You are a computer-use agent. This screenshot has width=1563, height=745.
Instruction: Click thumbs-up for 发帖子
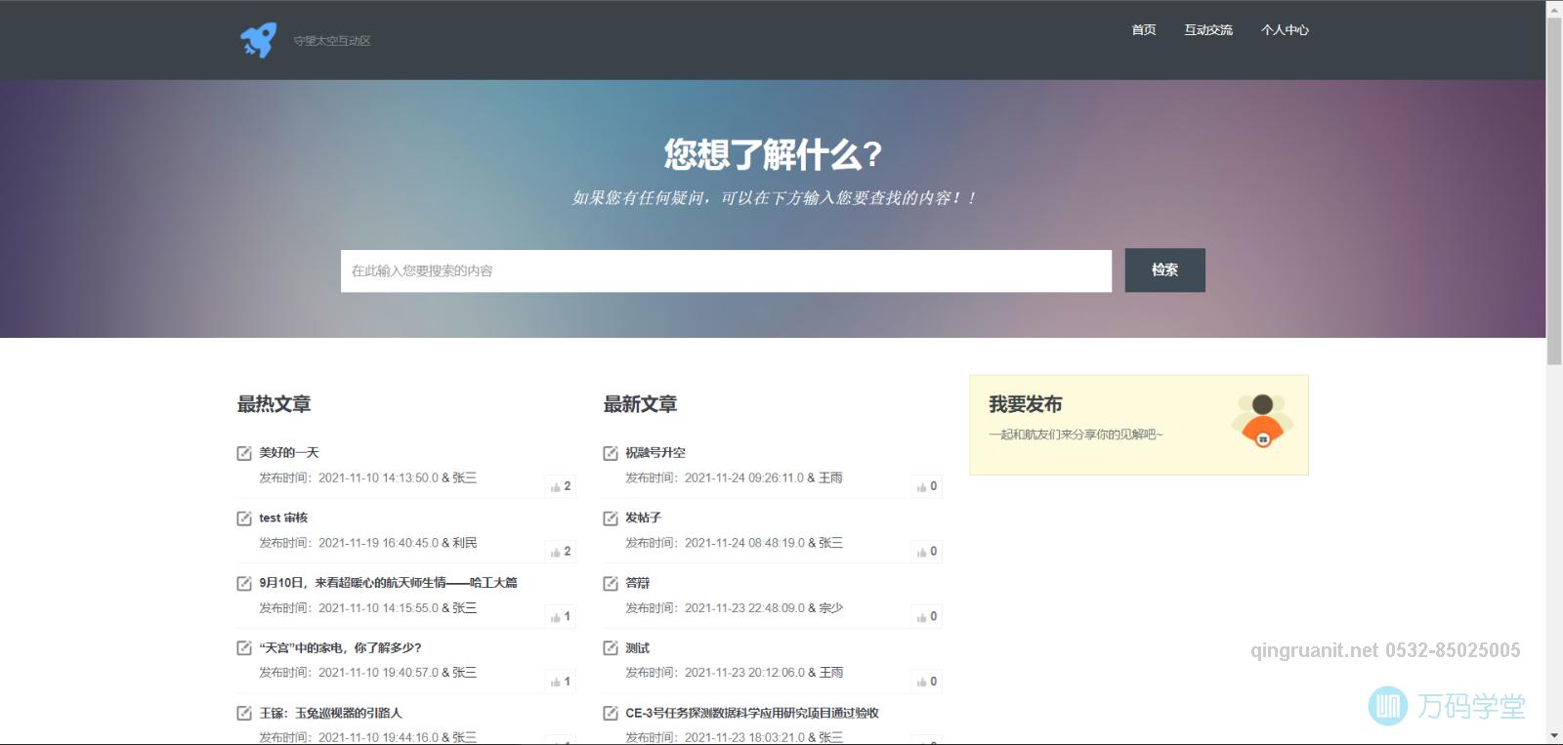coord(927,552)
